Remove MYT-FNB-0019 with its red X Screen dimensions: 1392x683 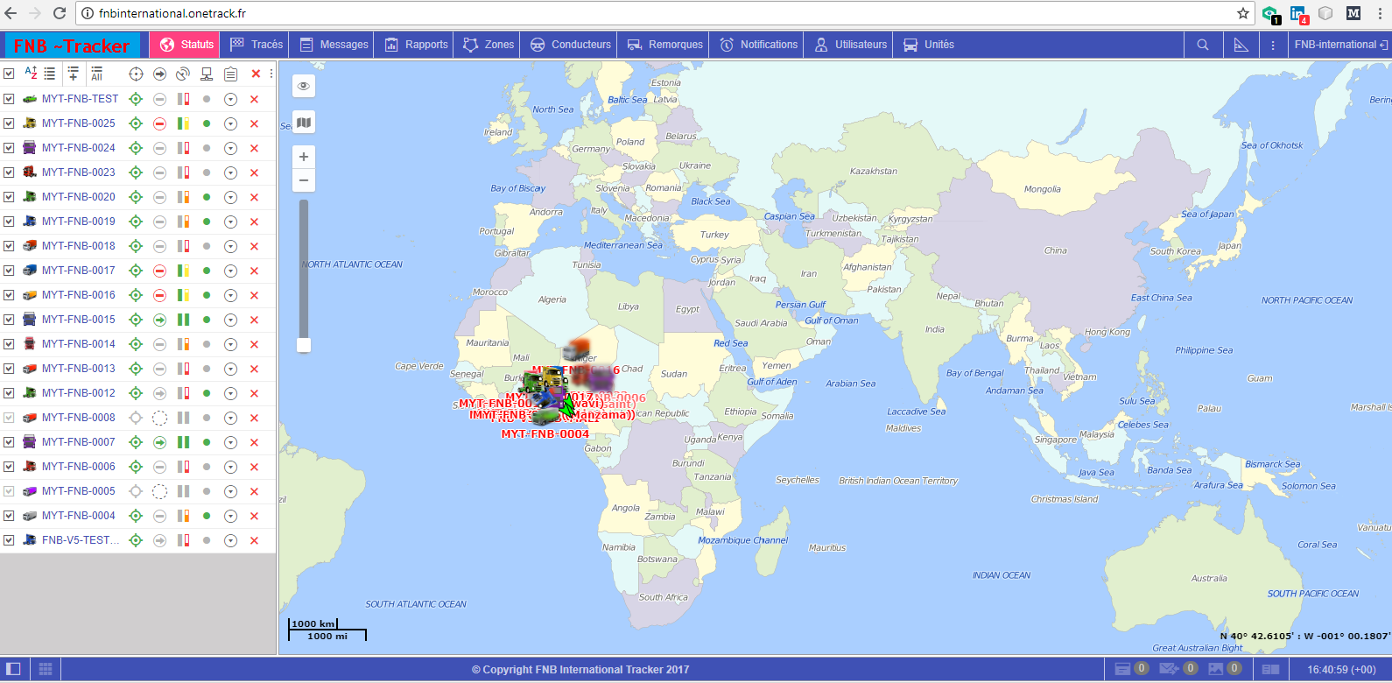[x=254, y=222]
